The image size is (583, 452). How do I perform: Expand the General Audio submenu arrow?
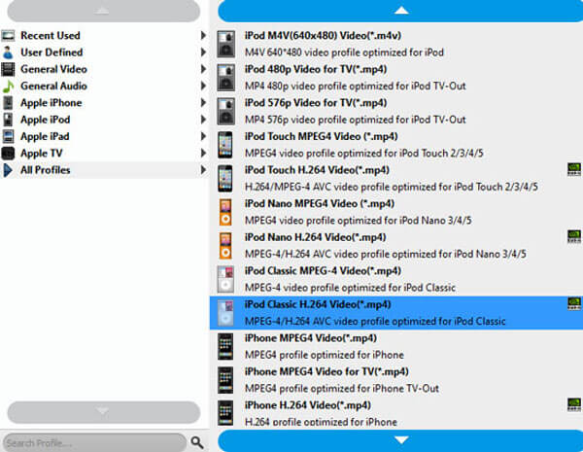tap(203, 86)
